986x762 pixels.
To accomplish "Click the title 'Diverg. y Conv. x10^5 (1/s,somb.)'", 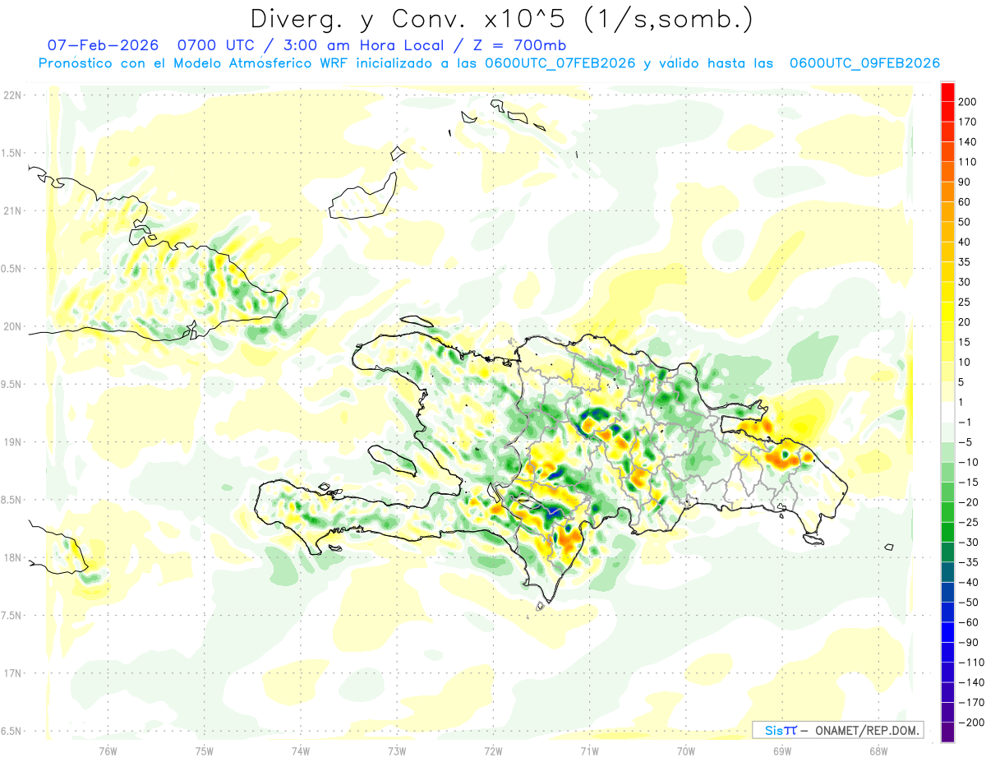I will [501, 19].
